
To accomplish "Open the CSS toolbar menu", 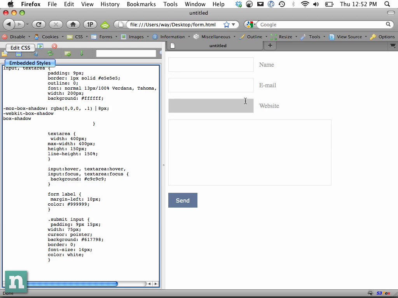I will pos(77,37).
